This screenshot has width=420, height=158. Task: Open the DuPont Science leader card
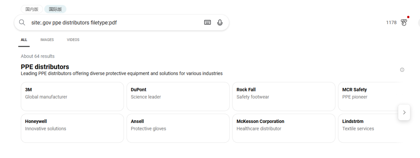point(178,97)
